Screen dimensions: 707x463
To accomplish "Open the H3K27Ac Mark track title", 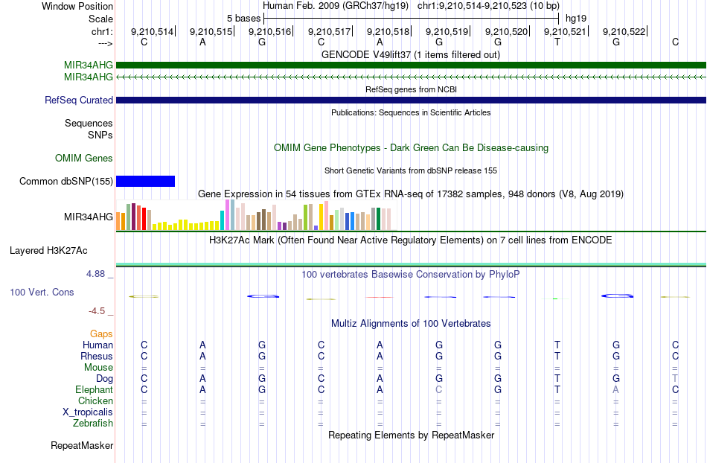I will [x=411, y=240].
